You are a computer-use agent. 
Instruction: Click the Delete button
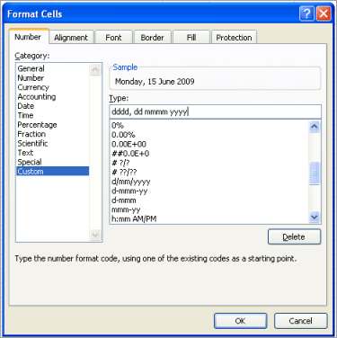[294, 237]
